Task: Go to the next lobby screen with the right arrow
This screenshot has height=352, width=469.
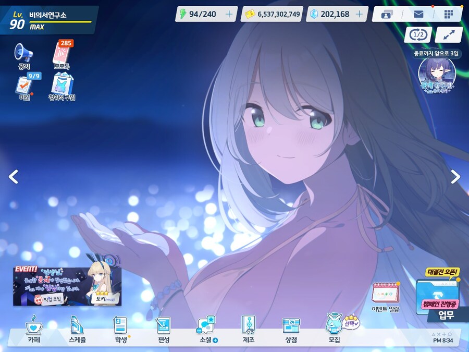Action: [455, 177]
